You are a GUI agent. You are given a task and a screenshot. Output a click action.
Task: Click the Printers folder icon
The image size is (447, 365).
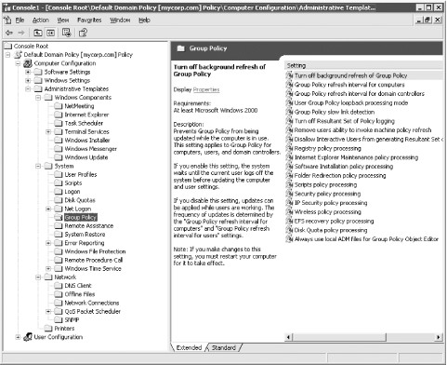pos(48,328)
